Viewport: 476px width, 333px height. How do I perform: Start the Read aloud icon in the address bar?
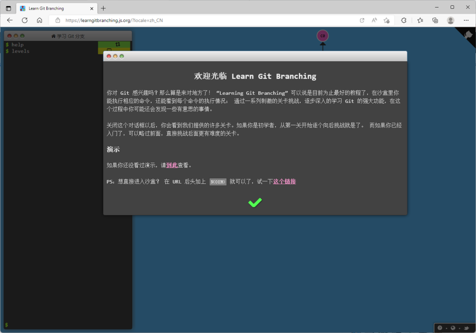coord(374,20)
